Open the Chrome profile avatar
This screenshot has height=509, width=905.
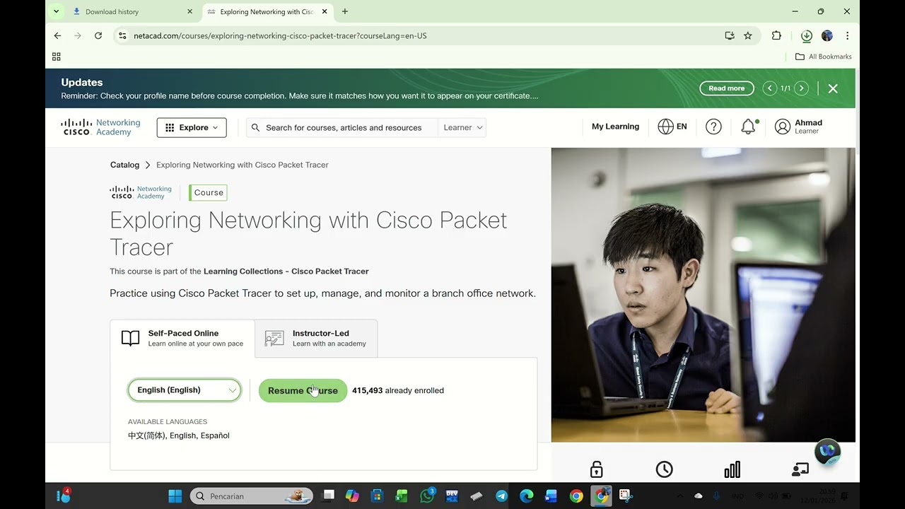pos(827,35)
